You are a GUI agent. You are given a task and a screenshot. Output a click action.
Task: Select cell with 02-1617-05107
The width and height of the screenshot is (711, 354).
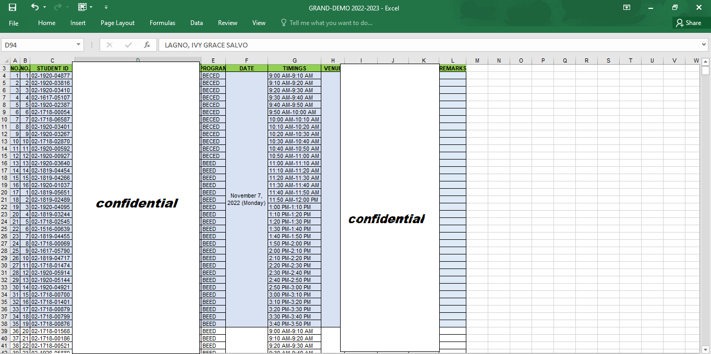point(51,97)
